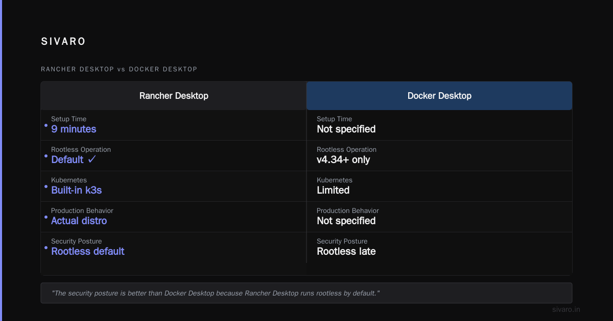Click Docker's 'Rootless Operation' label

346,149
